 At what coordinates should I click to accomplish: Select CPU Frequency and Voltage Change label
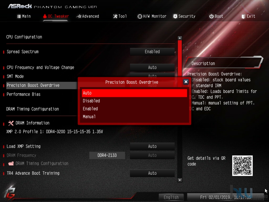coord(40,67)
